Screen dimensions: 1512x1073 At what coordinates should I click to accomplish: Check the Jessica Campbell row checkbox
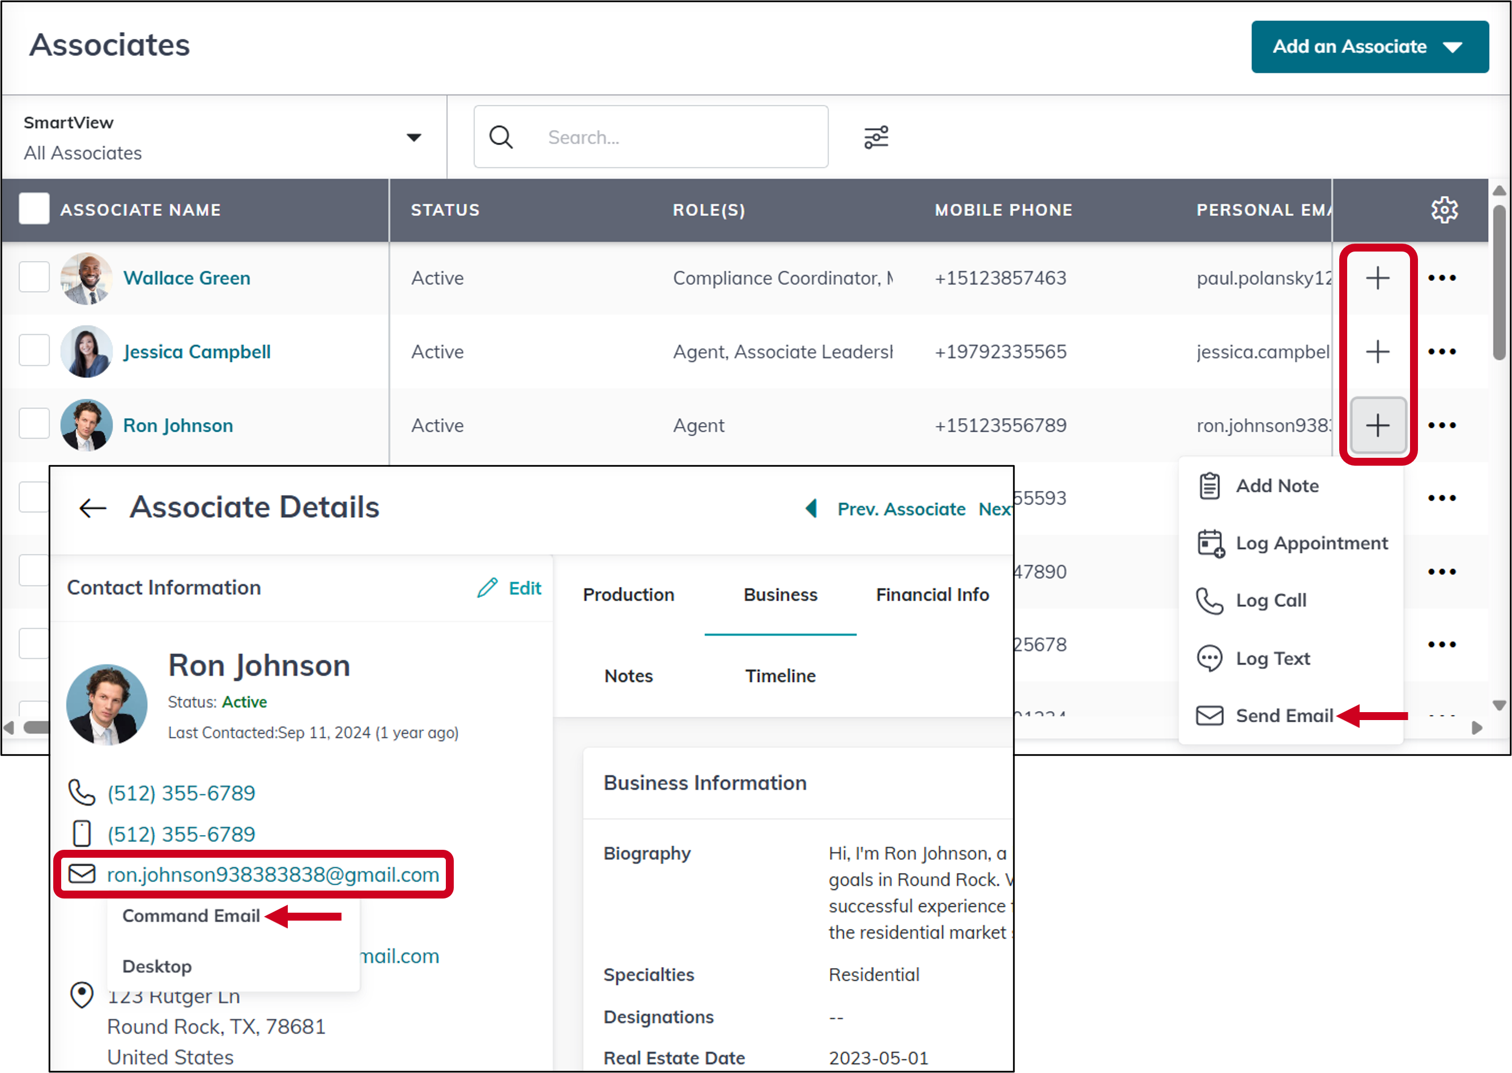35,350
